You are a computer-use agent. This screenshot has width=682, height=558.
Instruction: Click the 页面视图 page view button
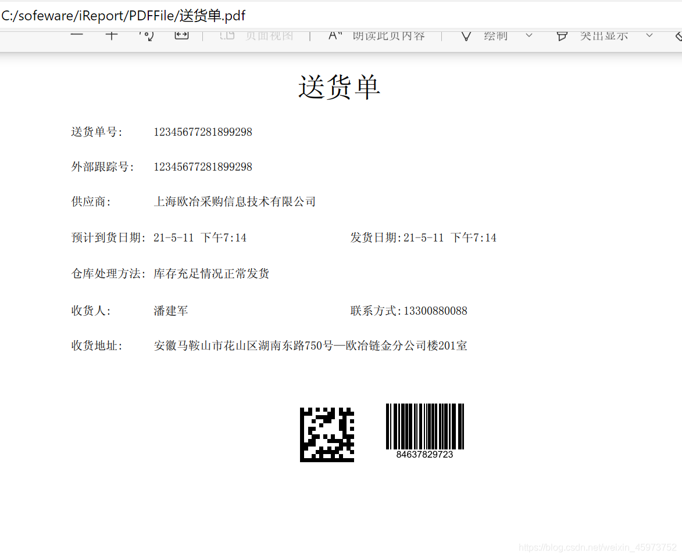click(x=256, y=35)
